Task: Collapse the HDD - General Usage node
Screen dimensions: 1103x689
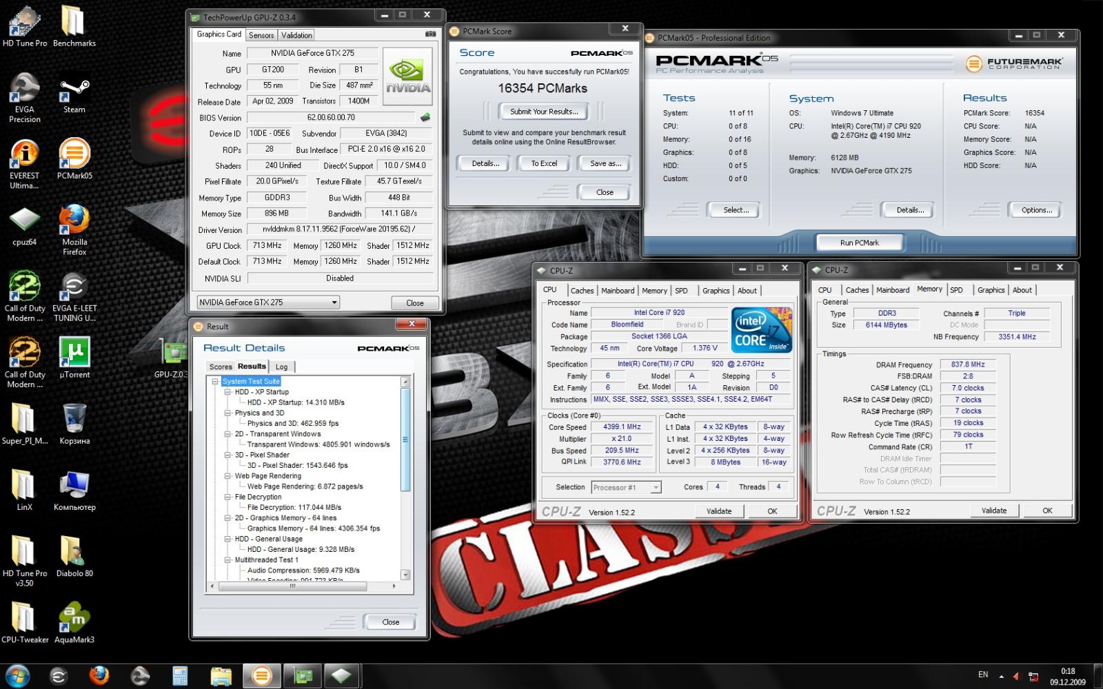Action: 227,539
